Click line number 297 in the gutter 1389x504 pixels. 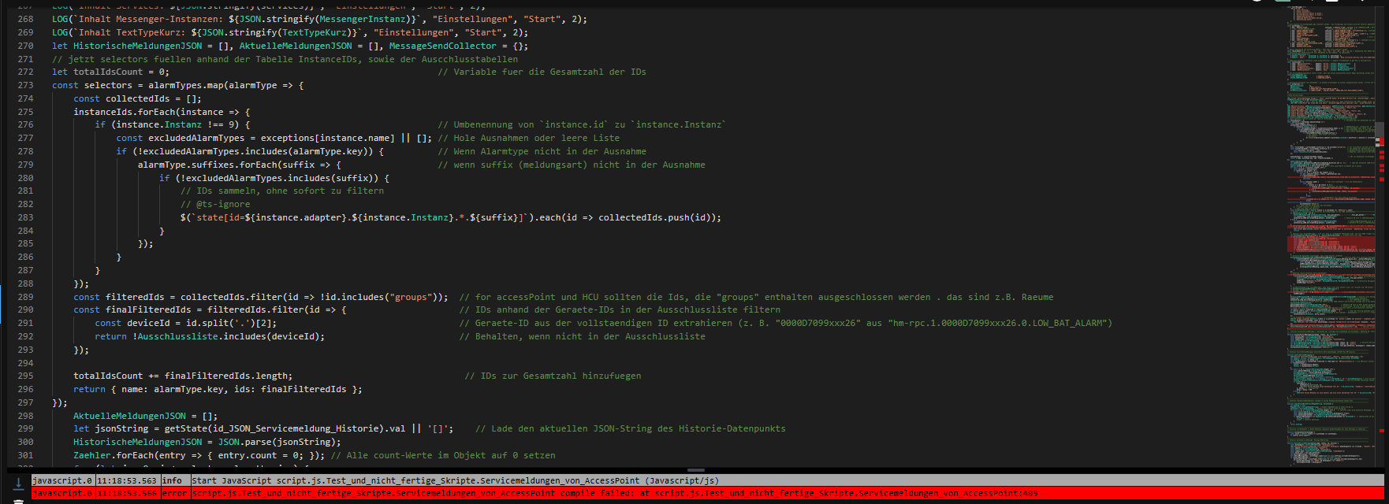click(25, 402)
